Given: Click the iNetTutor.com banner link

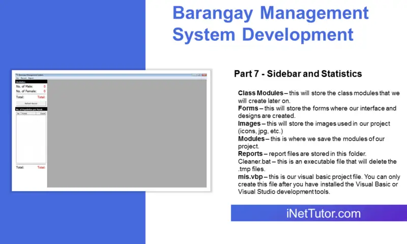Looking at the screenshot, I should point(318,213).
